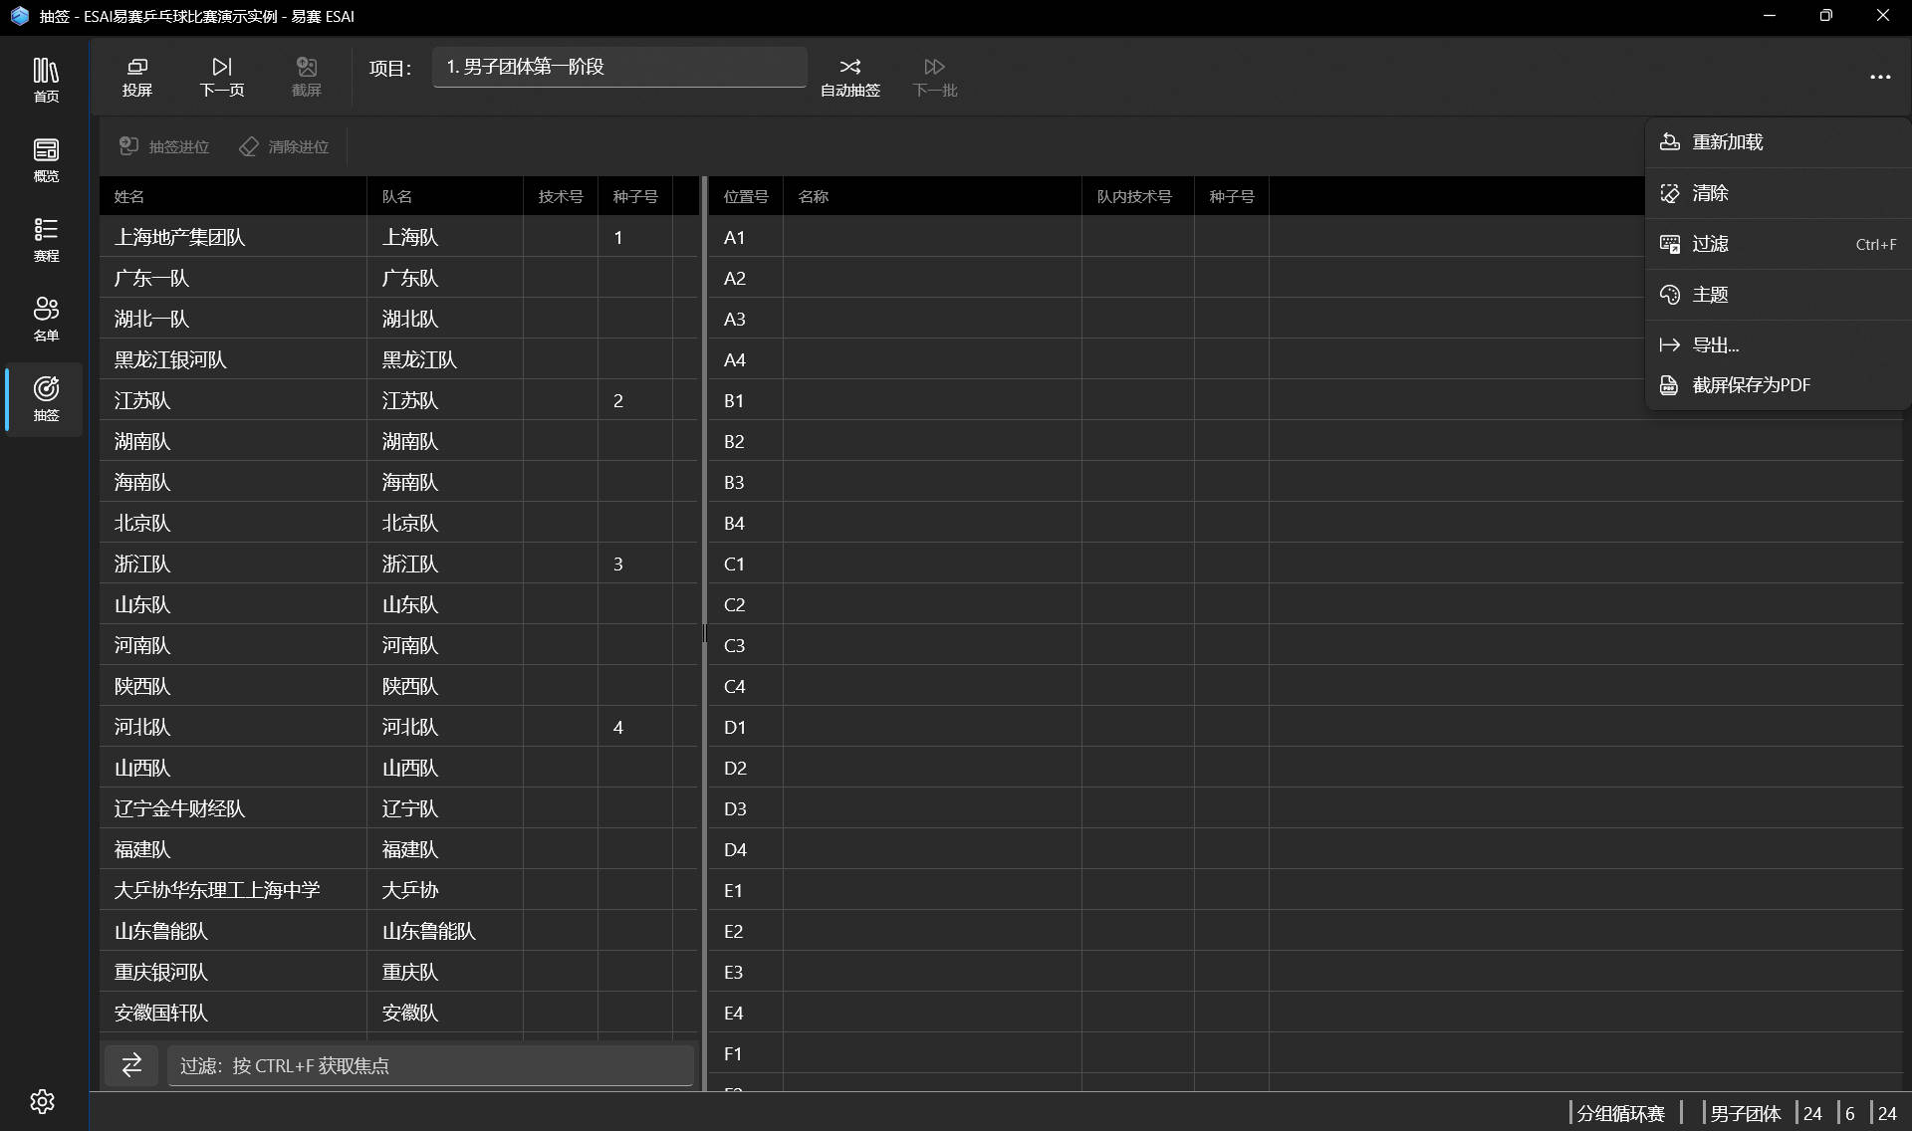Select 湖南队 in the 姓名 column

coord(233,441)
